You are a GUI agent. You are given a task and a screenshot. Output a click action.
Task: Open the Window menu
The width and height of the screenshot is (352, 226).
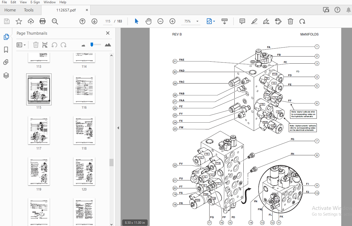tap(50, 2)
